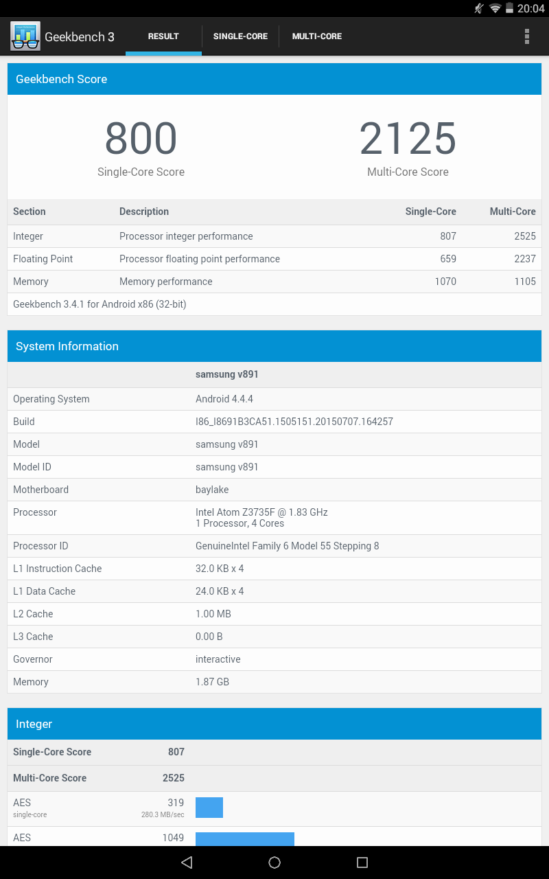
Task: Tap the Section column header
Action: 30,212
